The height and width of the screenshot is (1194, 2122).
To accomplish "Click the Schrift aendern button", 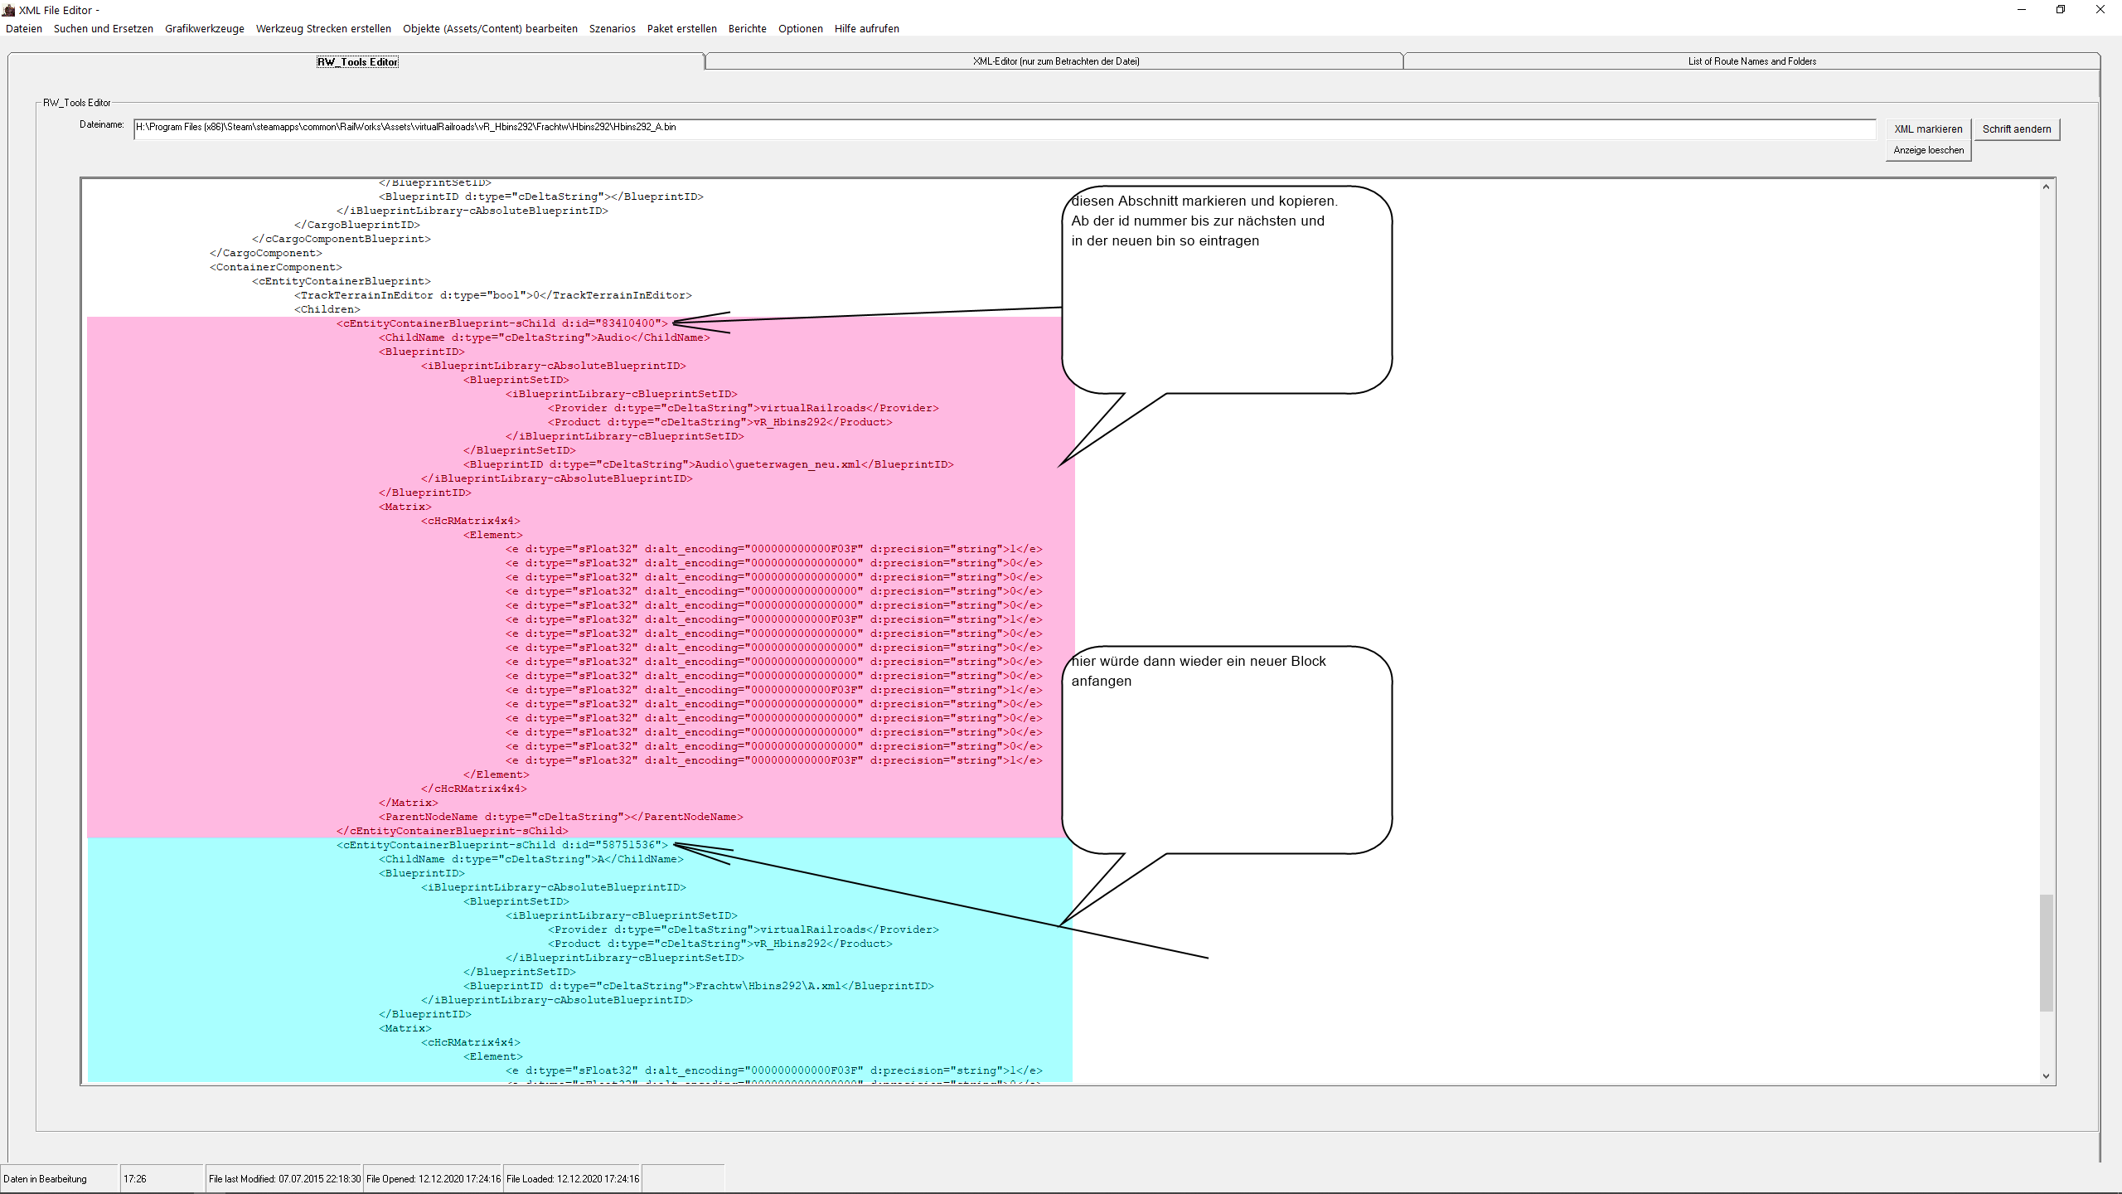I will pos(2016,129).
